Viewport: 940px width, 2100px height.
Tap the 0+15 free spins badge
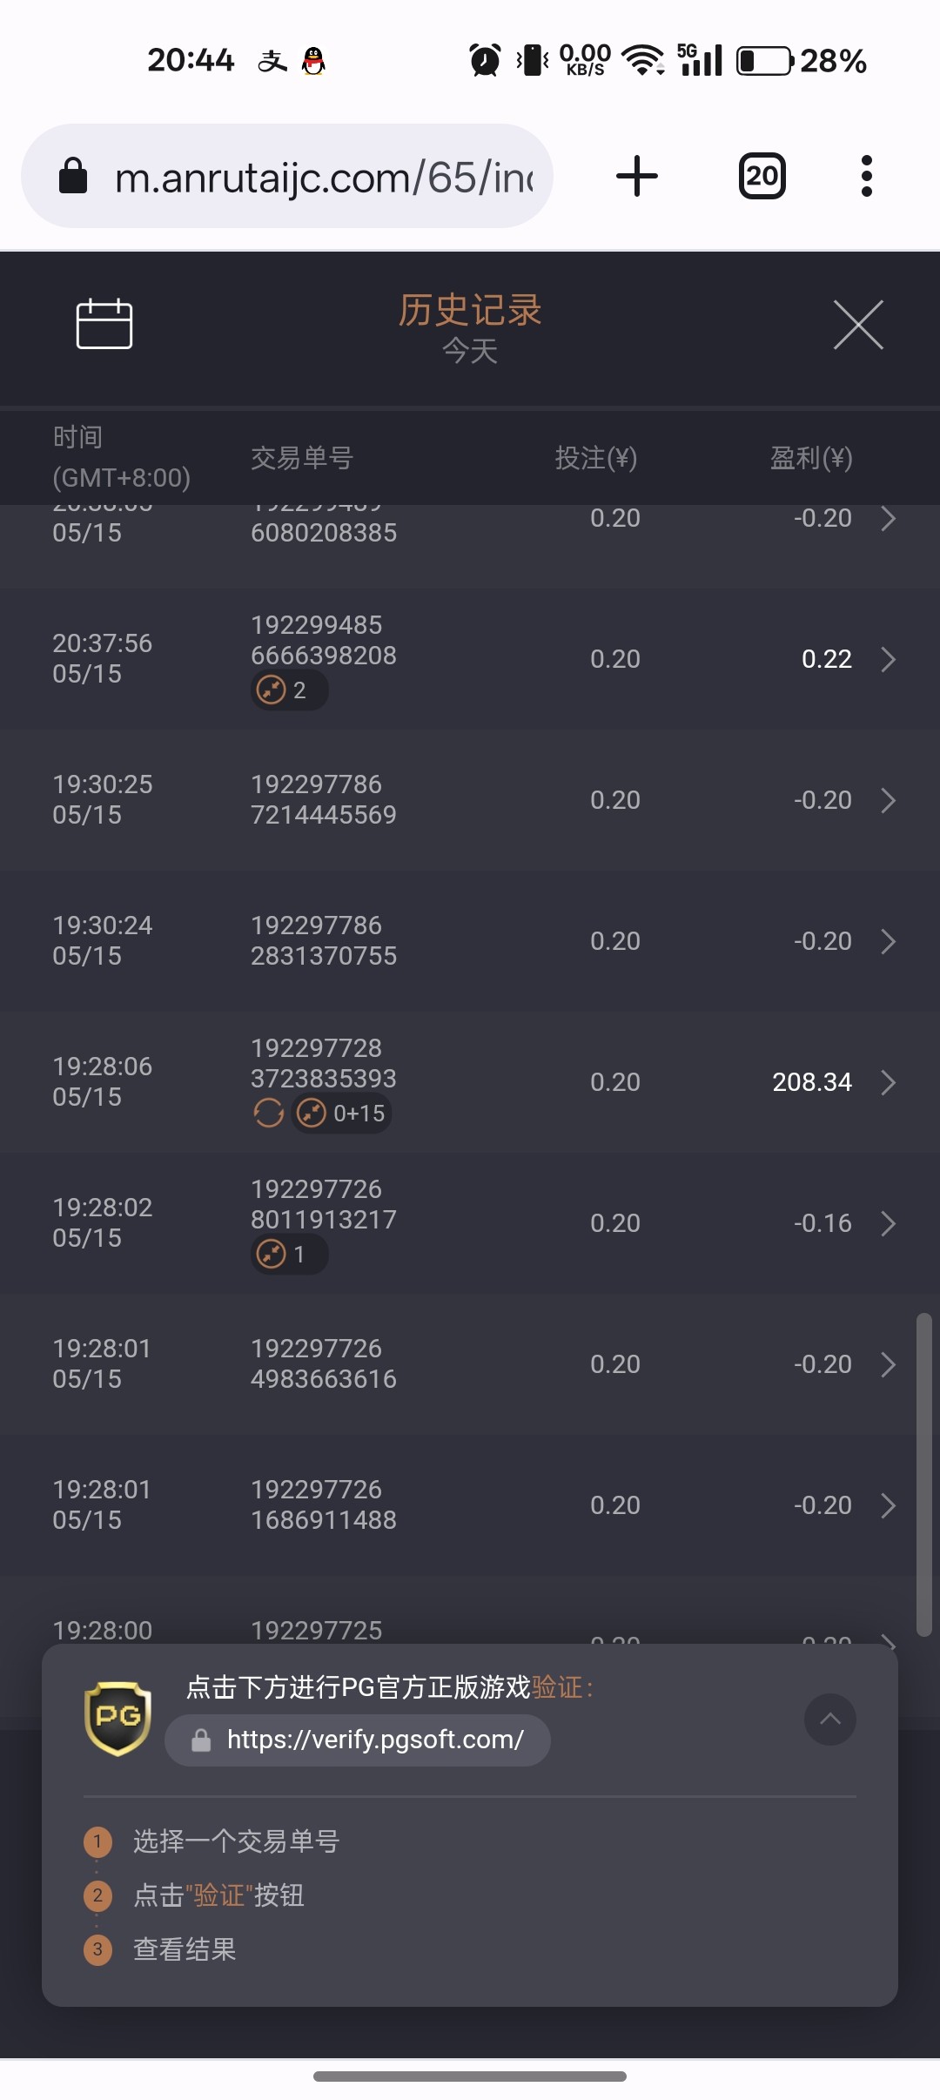click(x=341, y=1113)
